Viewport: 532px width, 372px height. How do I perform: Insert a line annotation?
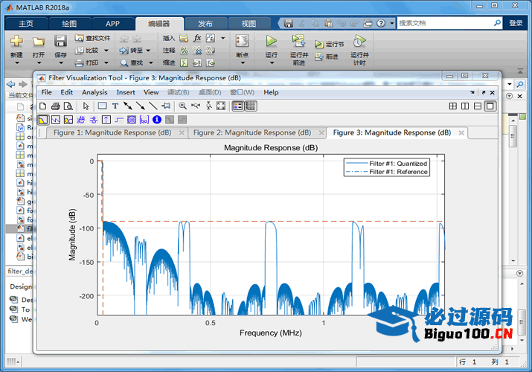[x=153, y=106]
